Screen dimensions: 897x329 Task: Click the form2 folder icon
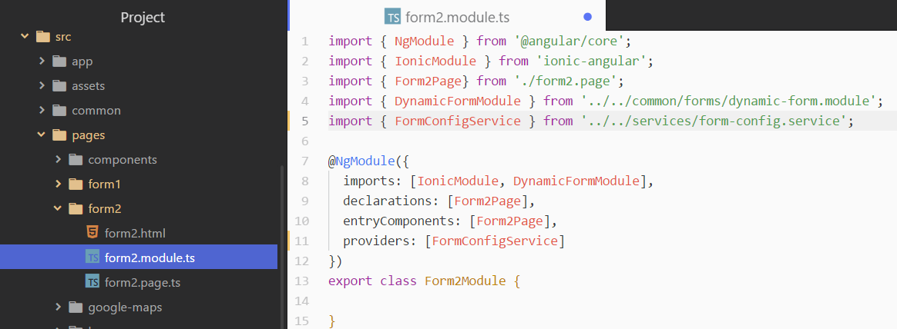[76, 208]
